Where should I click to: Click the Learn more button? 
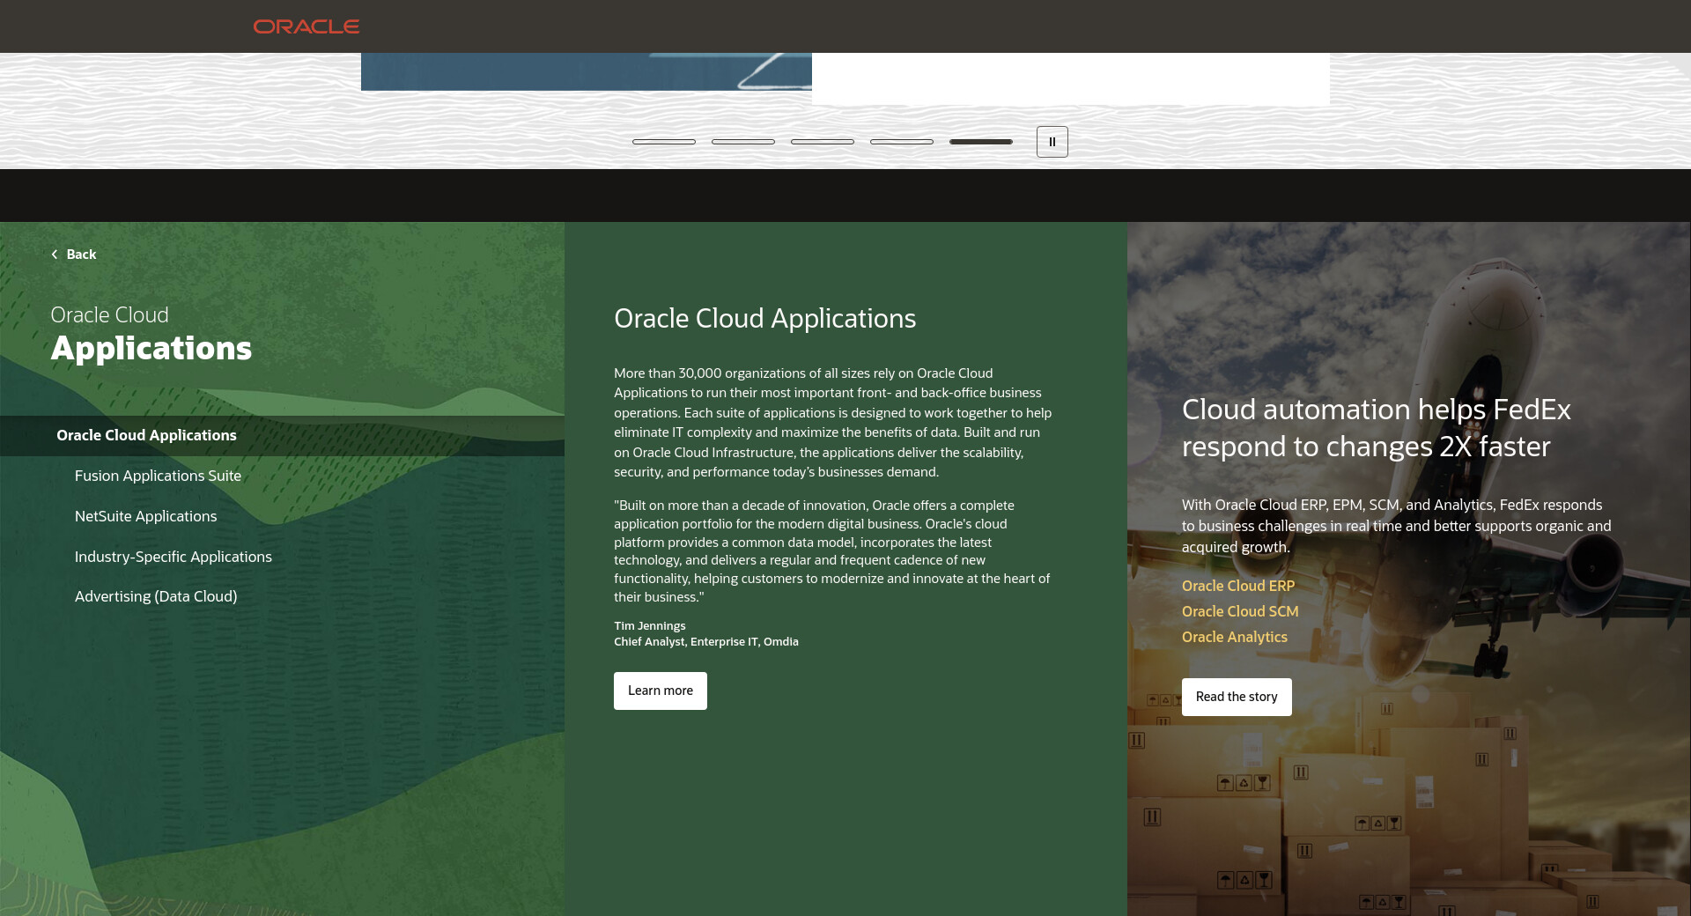click(x=660, y=691)
